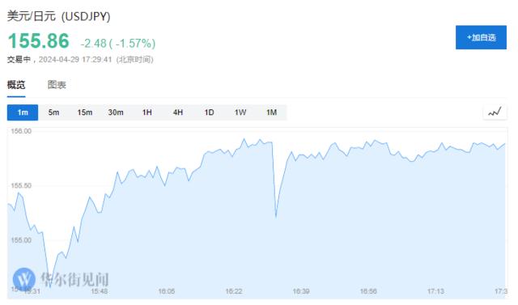Click the 155.50 price axis label
Image resolution: width=518 pixels, height=305 pixels.
click(x=21, y=185)
